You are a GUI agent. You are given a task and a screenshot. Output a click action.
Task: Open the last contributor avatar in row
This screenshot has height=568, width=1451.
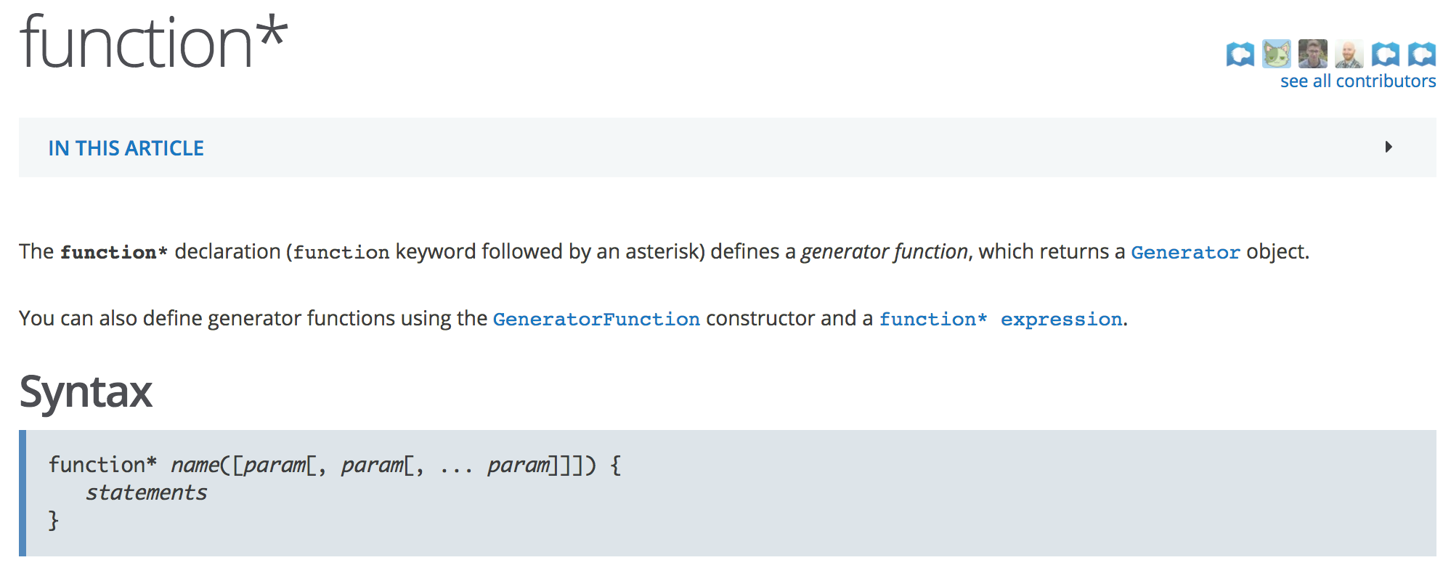click(x=1421, y=54)
